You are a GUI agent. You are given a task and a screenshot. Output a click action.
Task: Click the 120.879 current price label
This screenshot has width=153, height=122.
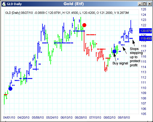coord(145,31)
